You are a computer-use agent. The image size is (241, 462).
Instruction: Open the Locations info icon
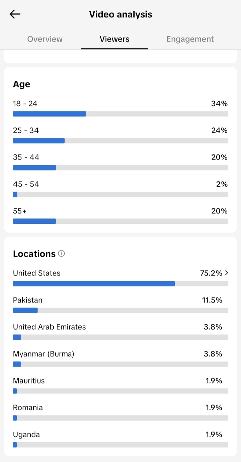(61, 254)
